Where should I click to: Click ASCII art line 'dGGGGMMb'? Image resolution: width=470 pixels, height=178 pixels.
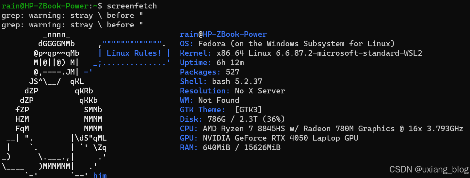(57, 44)
